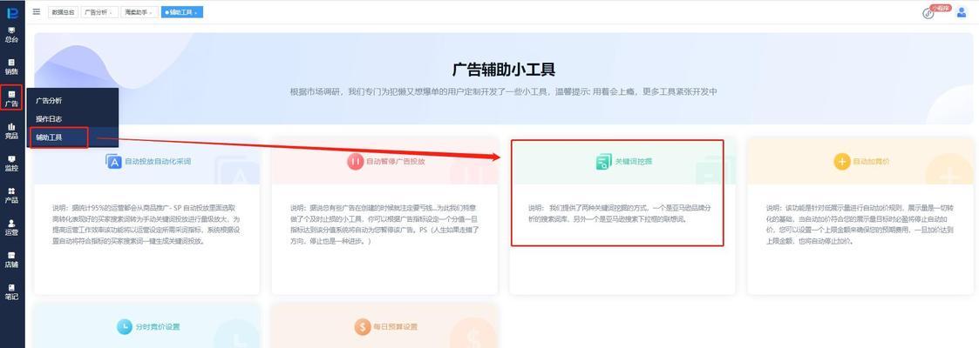Click the 自动暂停广告投放 pause icon
Screen dimensions: 979x348
[x=355, y=161]
